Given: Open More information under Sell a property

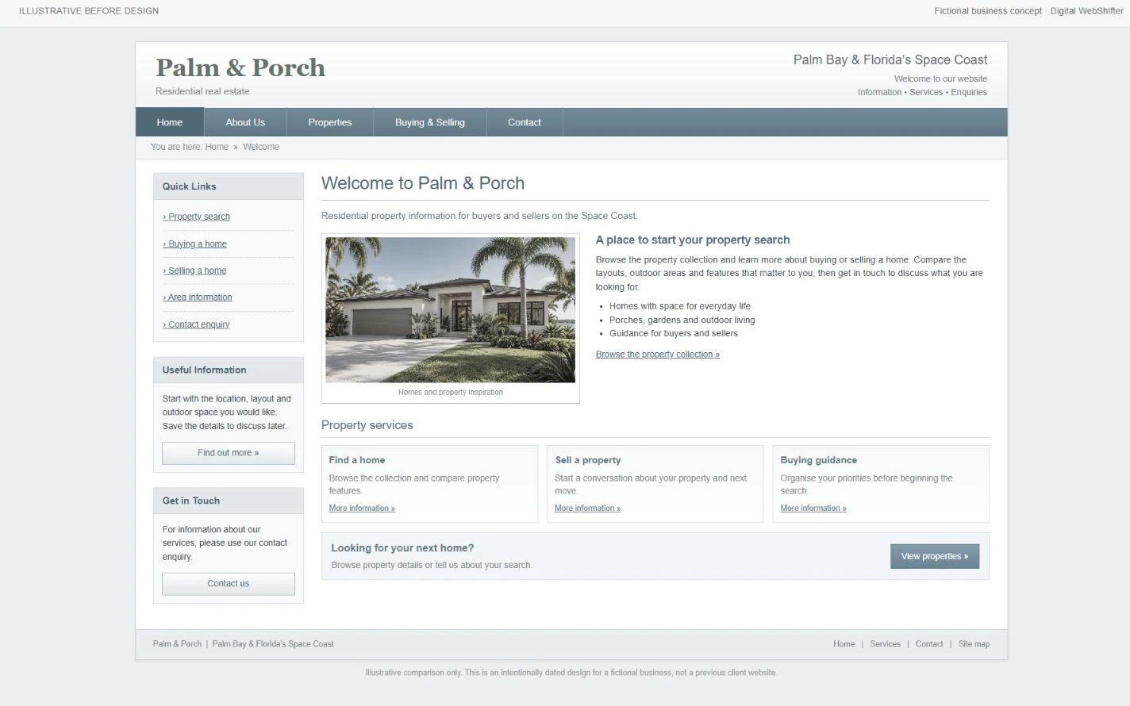Looking at the screenshot, I should pyautogui.click(x=588, y=508).
